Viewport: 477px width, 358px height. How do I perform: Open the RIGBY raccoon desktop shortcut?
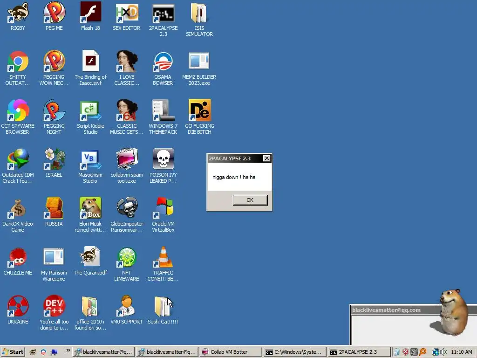point(18,17)
